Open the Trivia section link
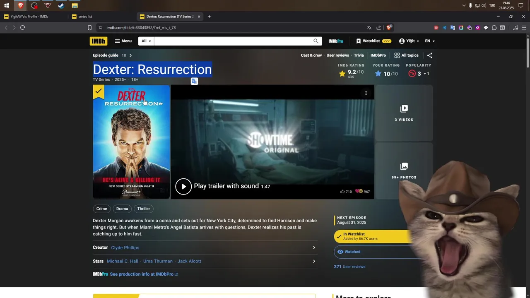The height and width of the screenshot is (298, 530). point(359,55)
